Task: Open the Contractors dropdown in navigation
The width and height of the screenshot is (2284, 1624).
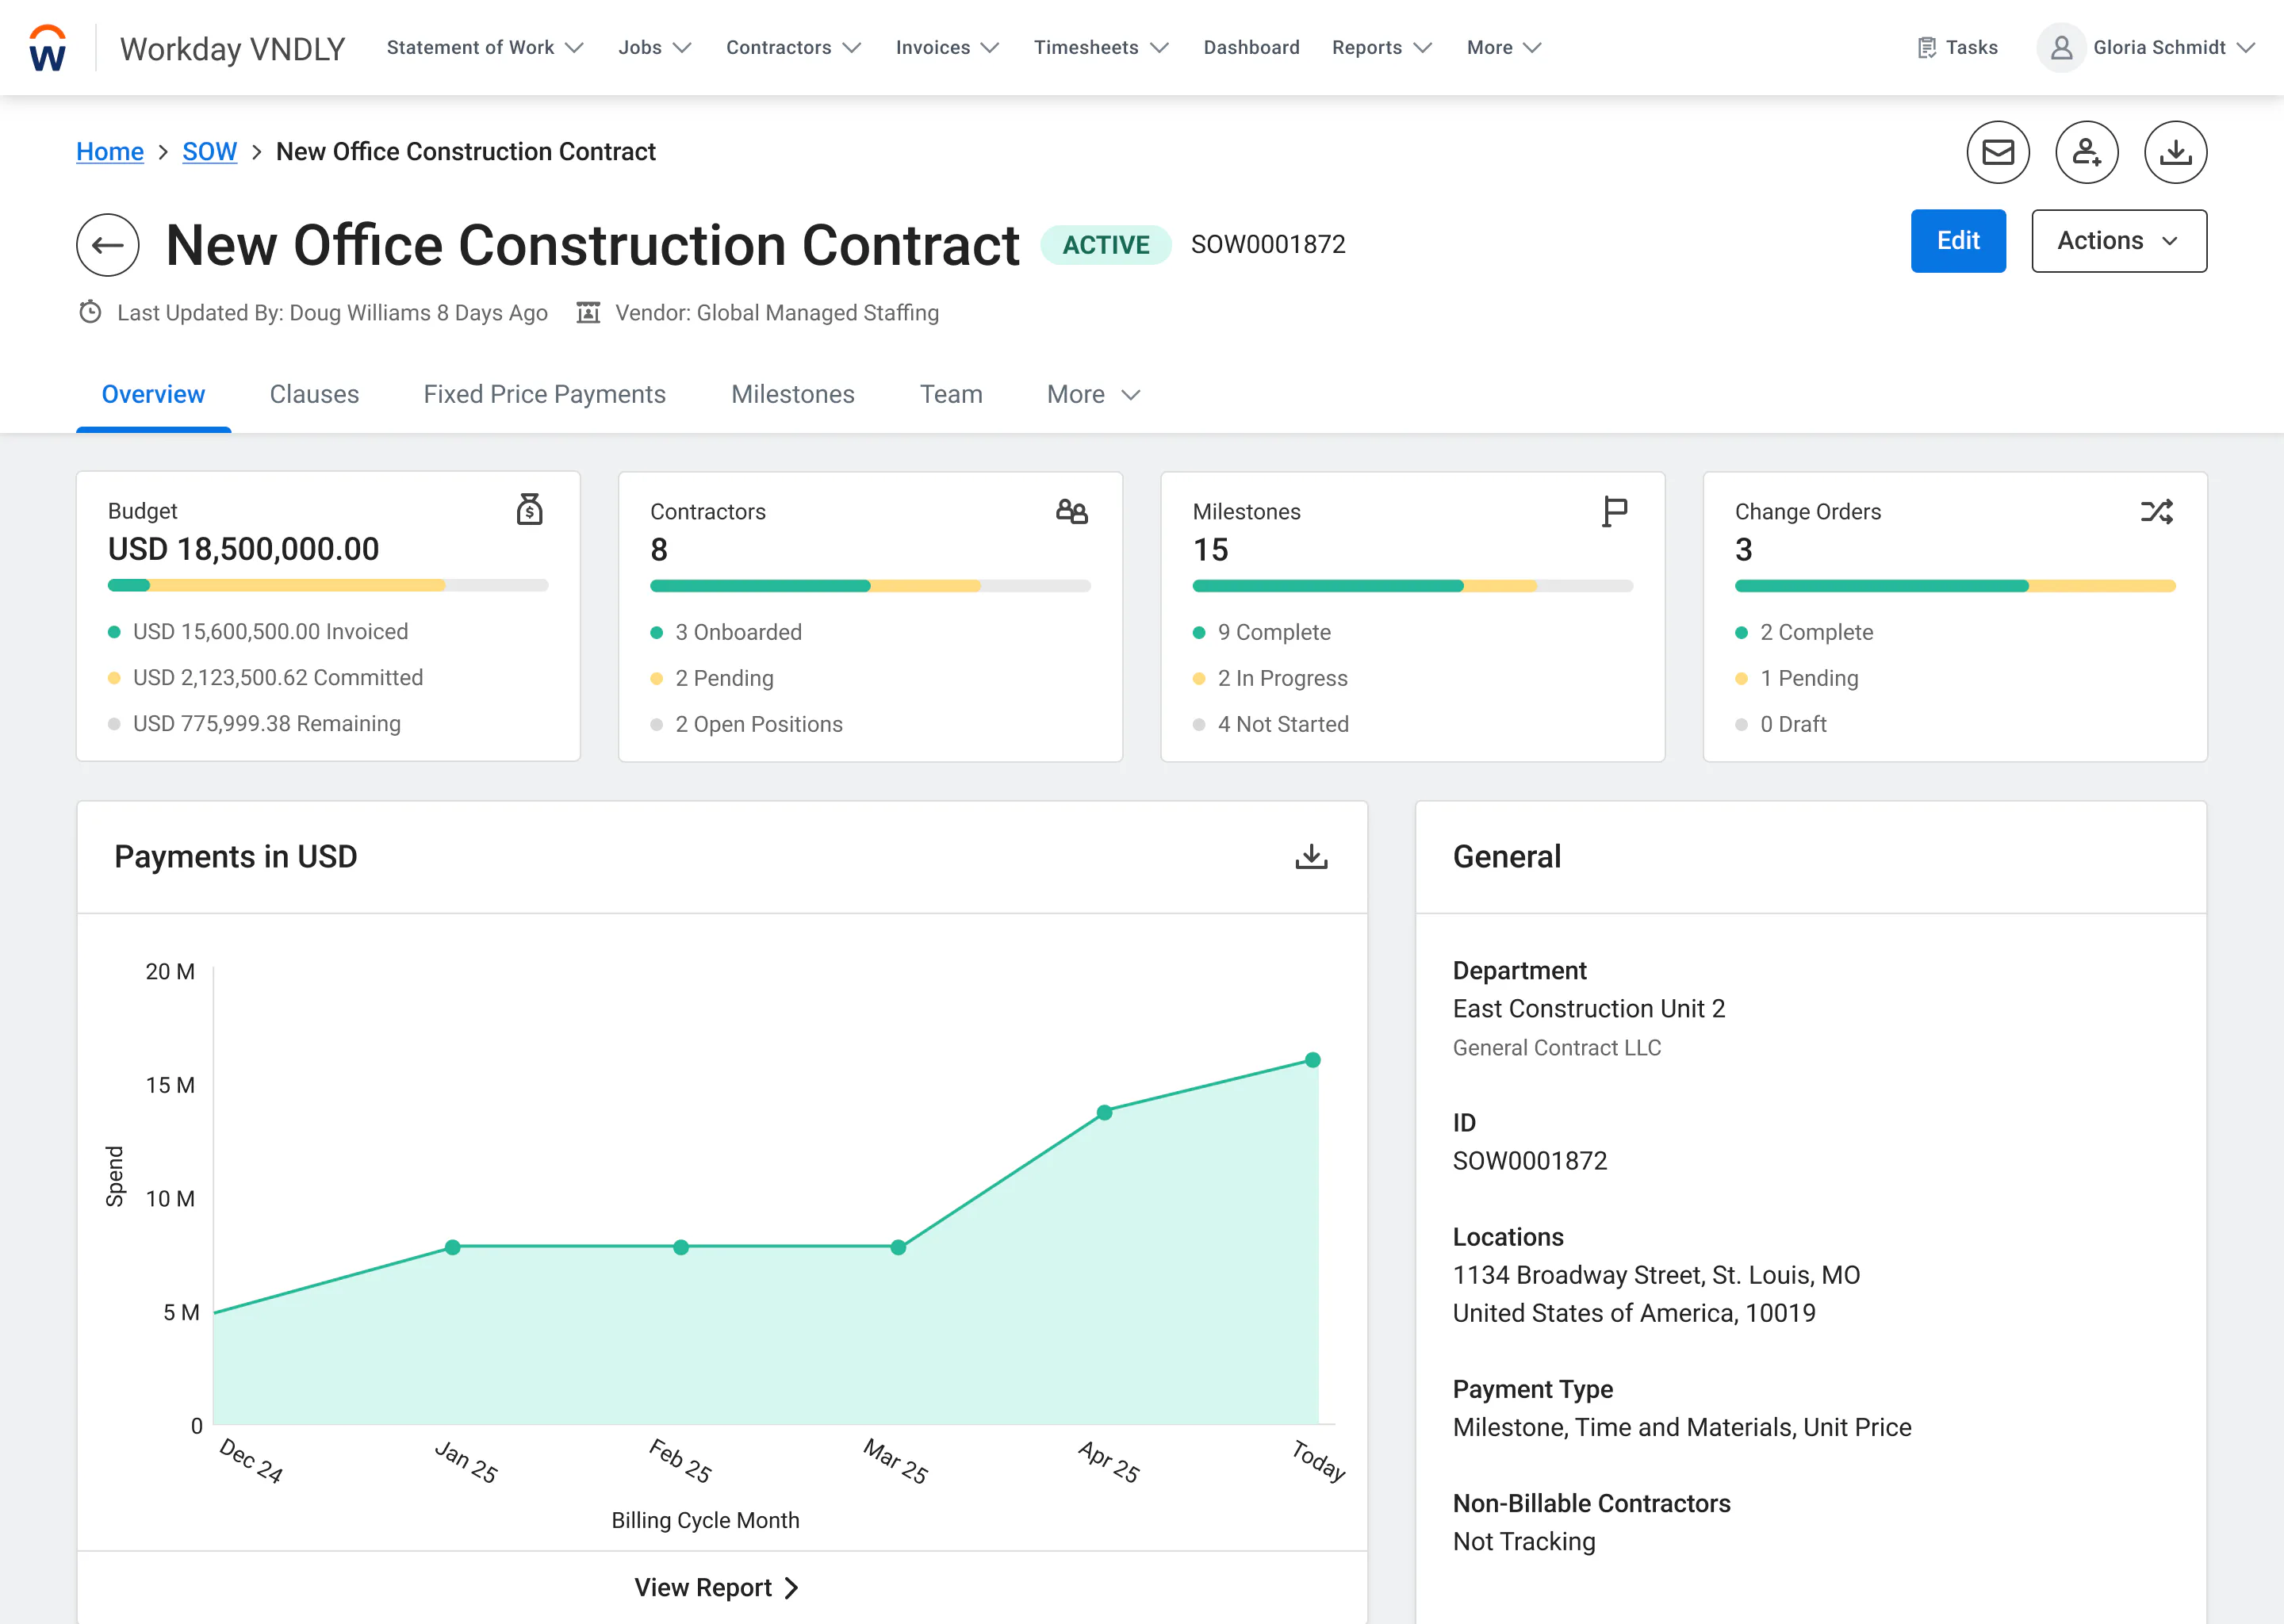Action: point(793,47)
